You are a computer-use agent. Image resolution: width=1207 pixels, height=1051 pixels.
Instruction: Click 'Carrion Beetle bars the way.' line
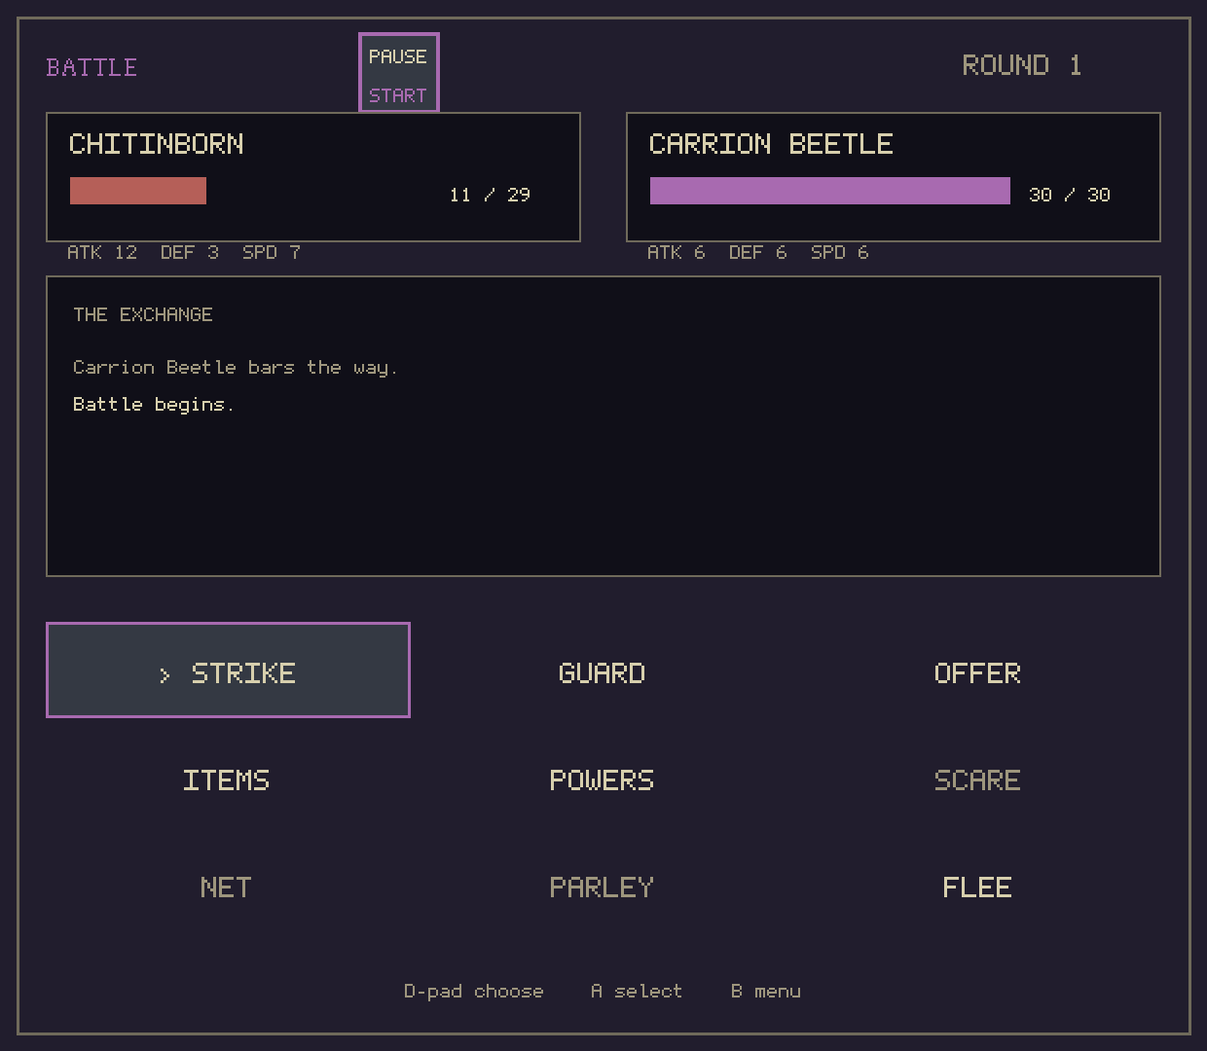tap(236, 368)
